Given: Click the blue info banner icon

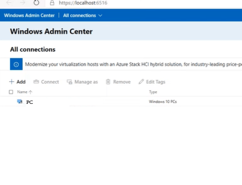Looking at the screenshot, I should click(16, 64).
